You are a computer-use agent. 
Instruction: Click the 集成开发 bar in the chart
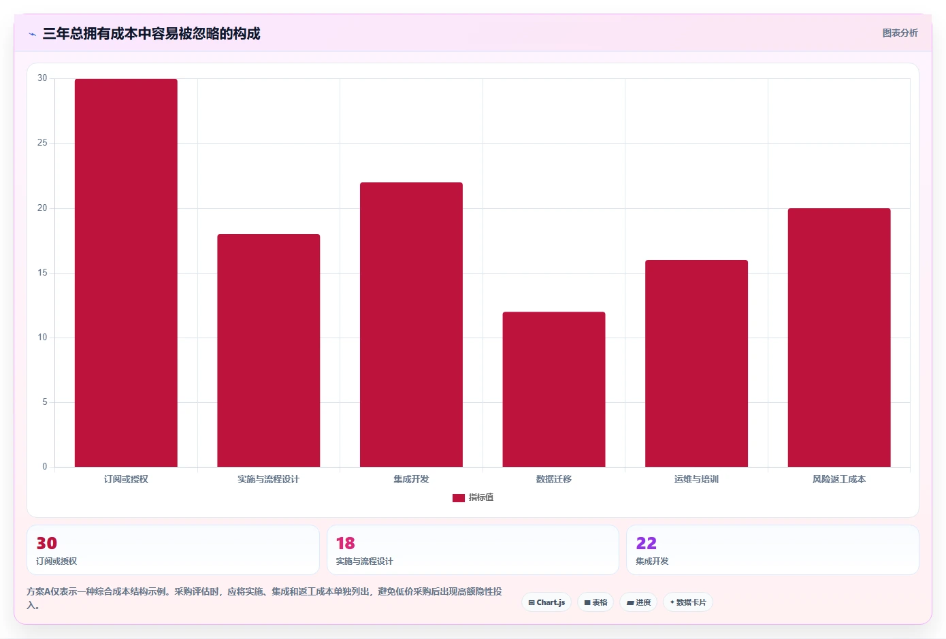[x=411, y=325]
